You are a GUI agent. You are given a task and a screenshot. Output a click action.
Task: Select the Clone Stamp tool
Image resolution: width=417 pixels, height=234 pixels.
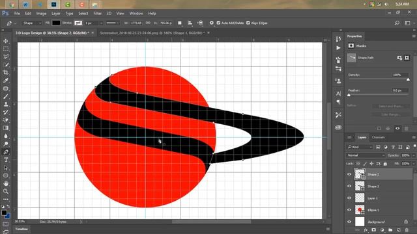[6, 104]
